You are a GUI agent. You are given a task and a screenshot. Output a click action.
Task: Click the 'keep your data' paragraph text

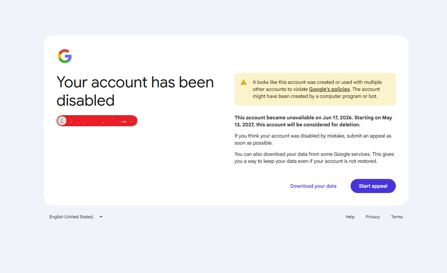(x=314, y=158)
